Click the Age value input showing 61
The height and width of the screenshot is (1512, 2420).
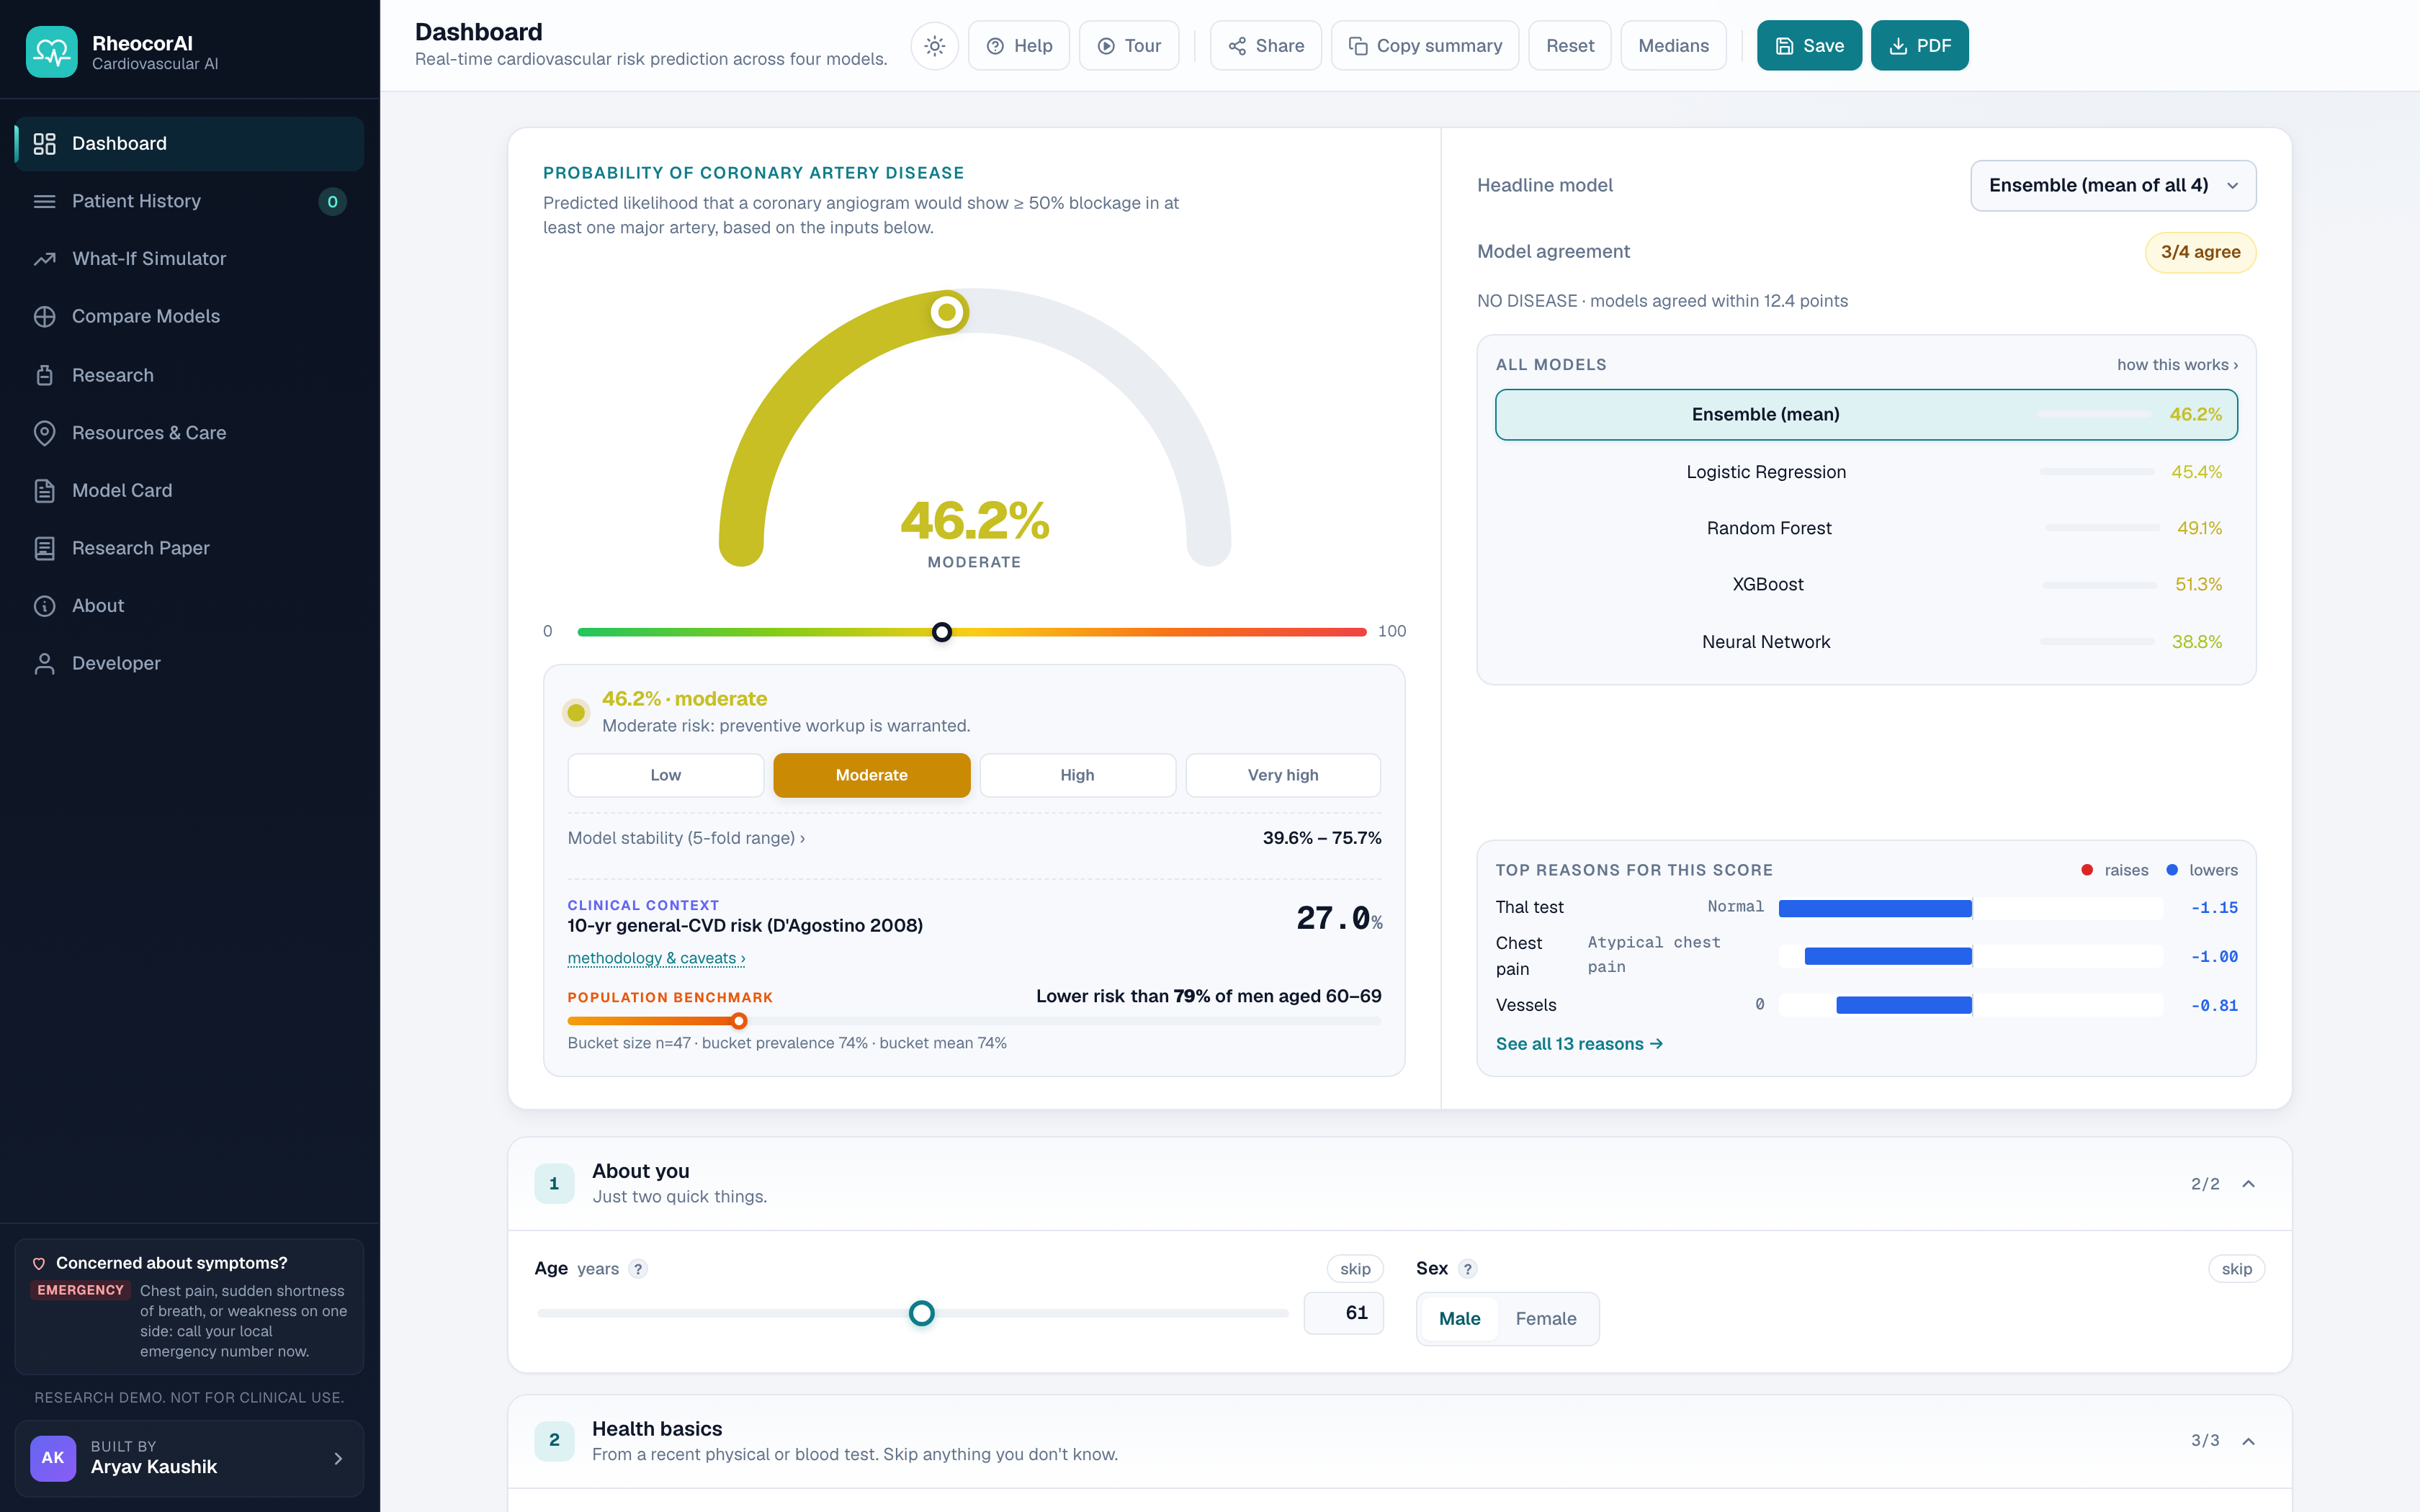tap(1343, 1313)
